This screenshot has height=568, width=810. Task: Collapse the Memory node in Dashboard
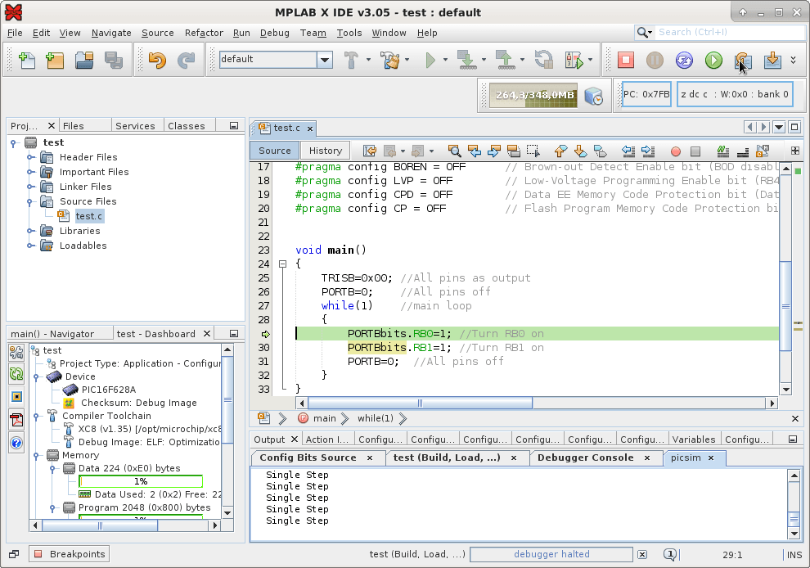pyautogui.click(x=36, y=455)
